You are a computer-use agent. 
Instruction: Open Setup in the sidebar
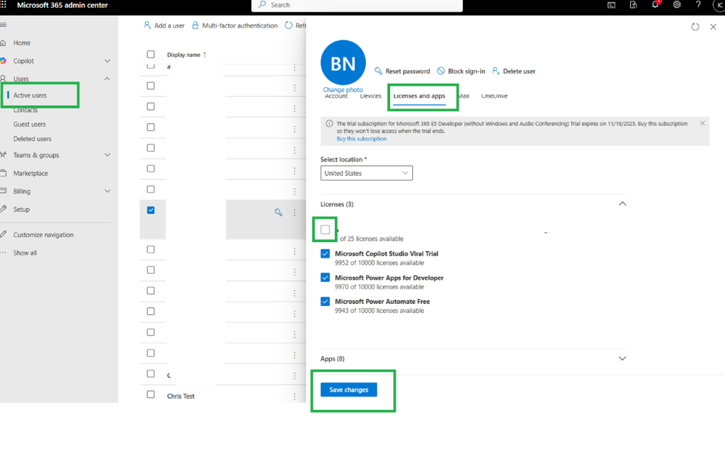[21, 210]
